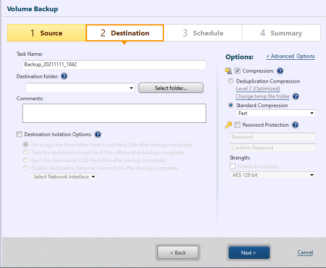Viewport: 326px width, 268px height.
Task: Expand the Fast compression level dropdown
Action: click(312, 113)
